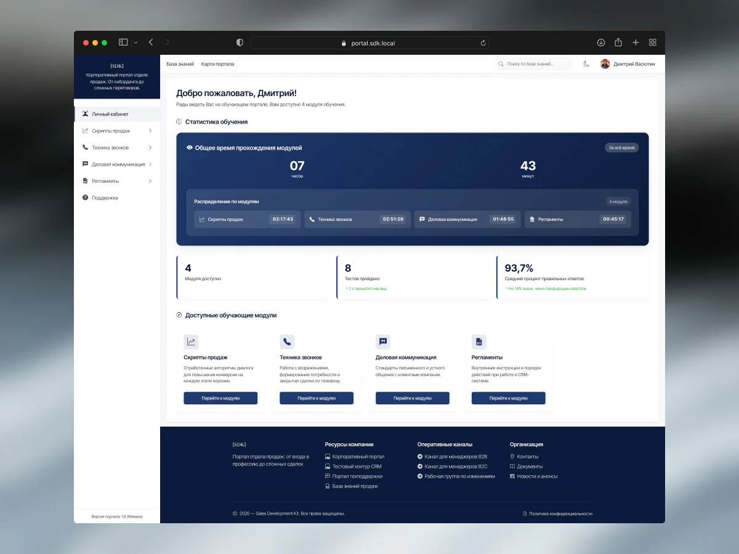Click the Техника звонков 02:51:29 time chip
739x554 pixels.
point(393,219)
